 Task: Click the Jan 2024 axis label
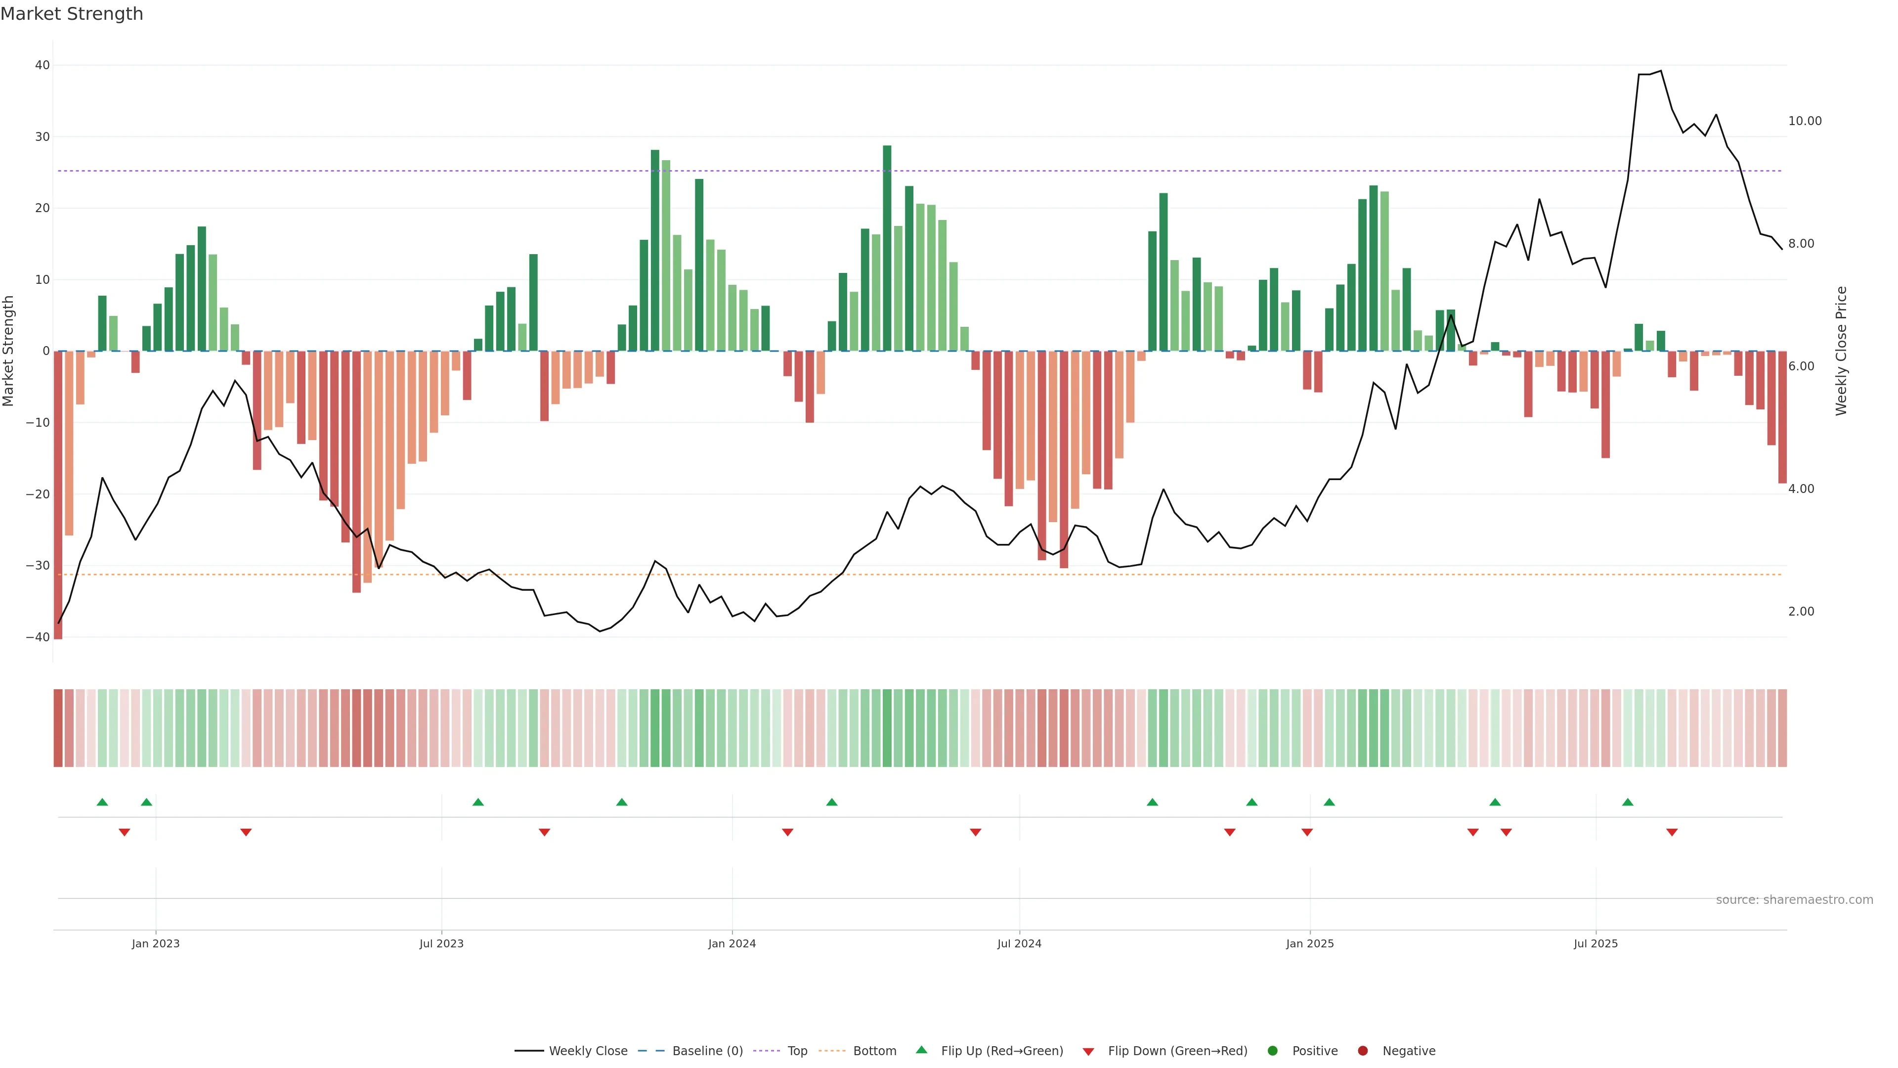(732, 943)
